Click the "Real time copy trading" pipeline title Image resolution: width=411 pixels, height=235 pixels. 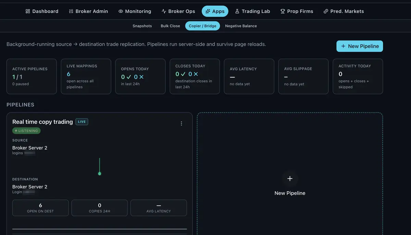42,122
